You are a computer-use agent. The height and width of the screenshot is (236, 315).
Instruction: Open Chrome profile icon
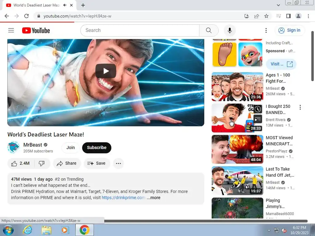298,16
